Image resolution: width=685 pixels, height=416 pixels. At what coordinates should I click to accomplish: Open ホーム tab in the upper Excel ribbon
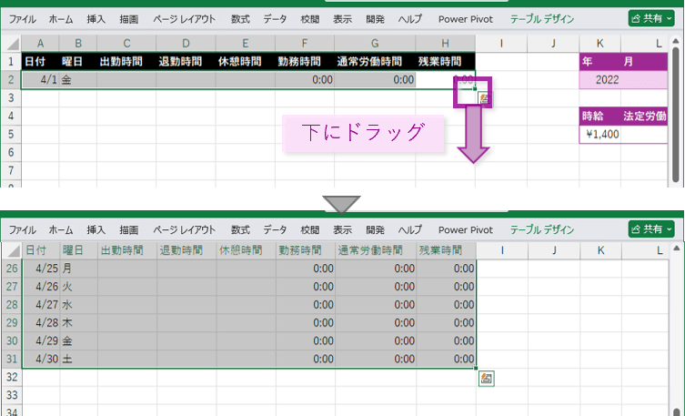coord(61,19)
